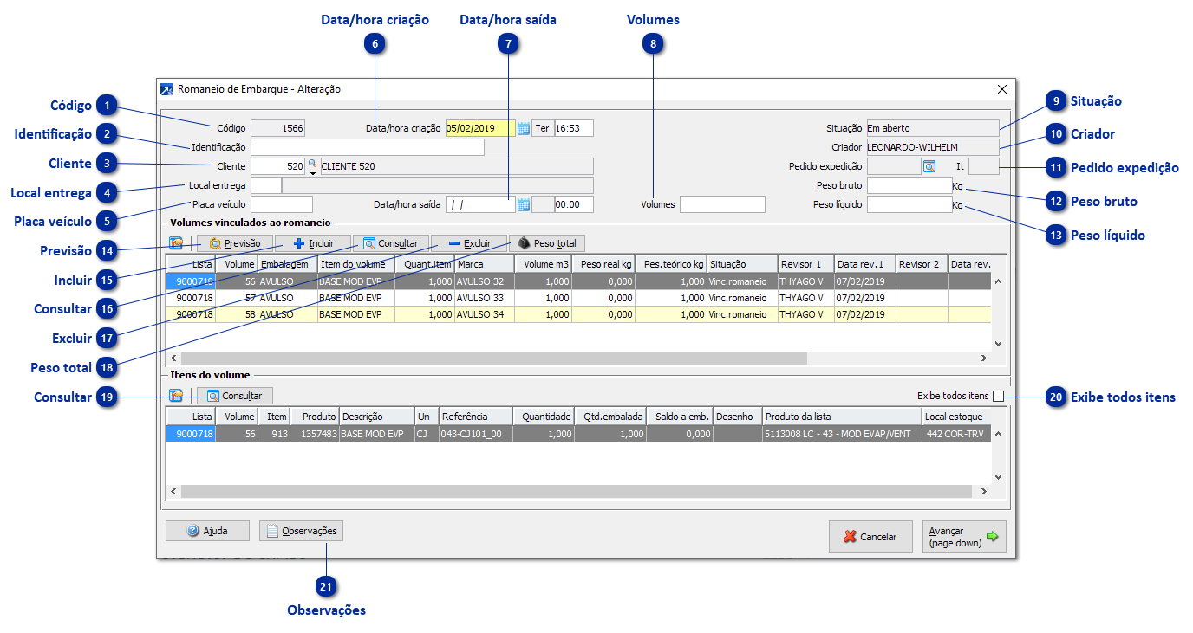Open calendar picker for Data/hora saída
This screenshot has width=1193, height=633.
click(523, 205)
